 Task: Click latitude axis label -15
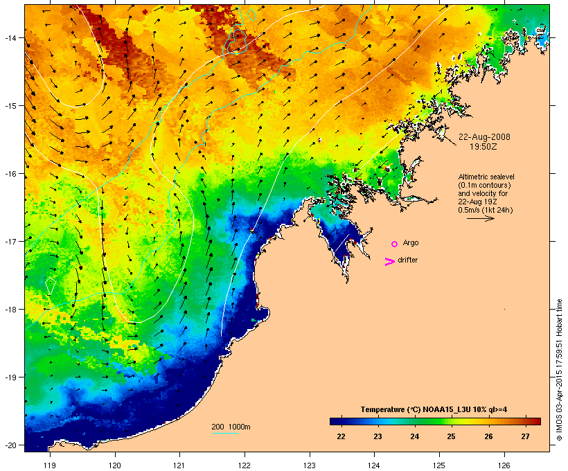(x=10, y=106)
